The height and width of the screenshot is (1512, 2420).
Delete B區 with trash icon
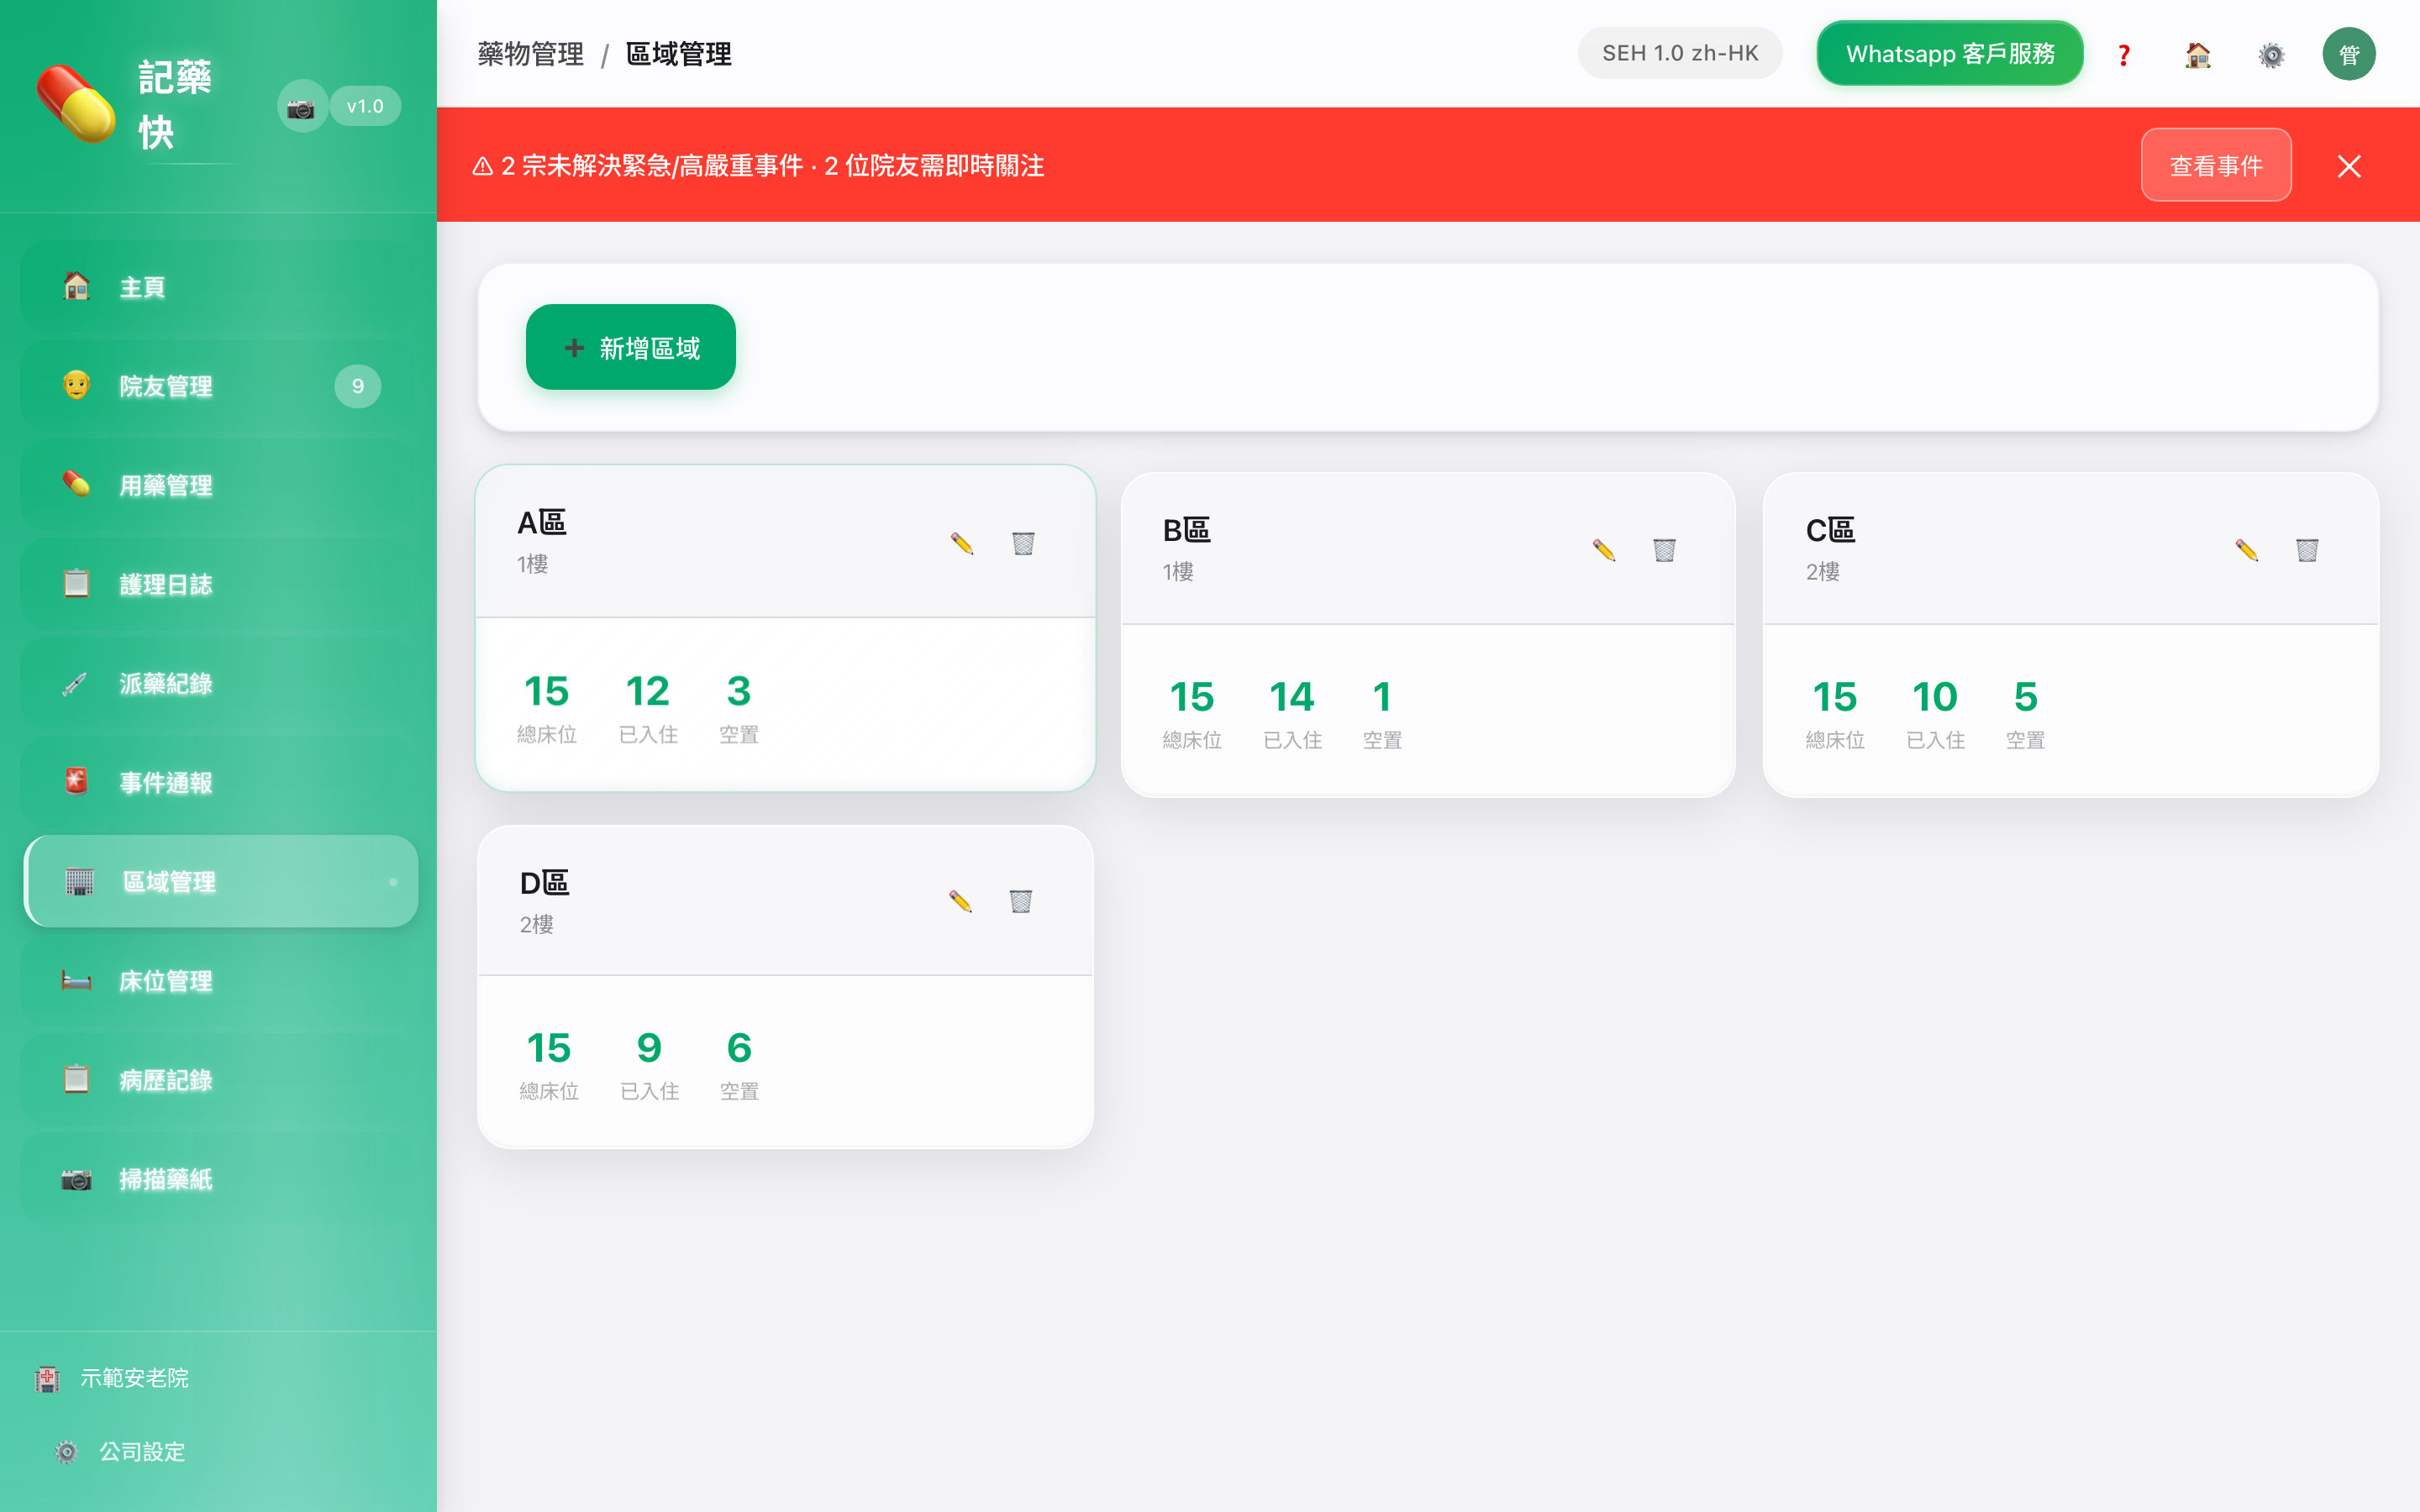click(x=1664, y=550)
